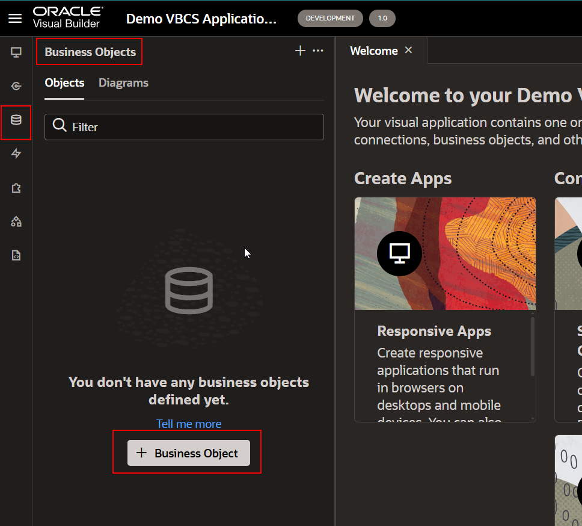
Task: Open the three-dot options menu
Action: click(x=318, y=51)
